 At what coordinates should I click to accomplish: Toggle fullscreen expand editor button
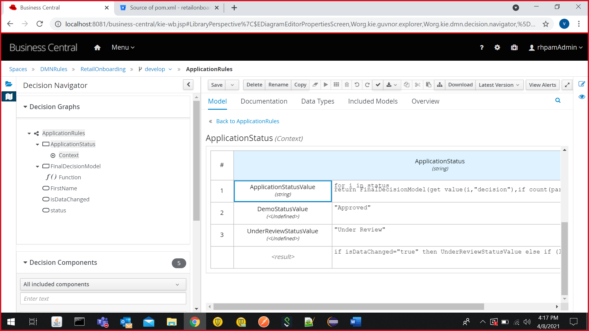(x=567, y=85)
